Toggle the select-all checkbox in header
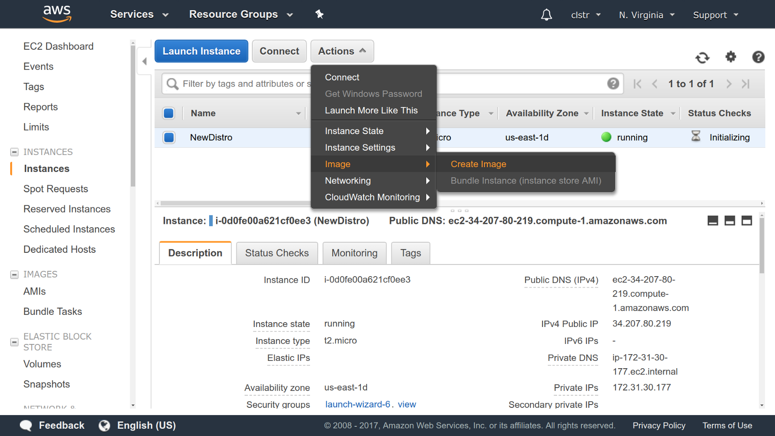Image resolution: width=775 pixels, height=436 pixels. tap(169, 113)
